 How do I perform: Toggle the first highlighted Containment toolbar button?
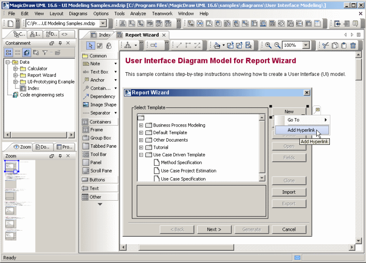coord(8,53)
